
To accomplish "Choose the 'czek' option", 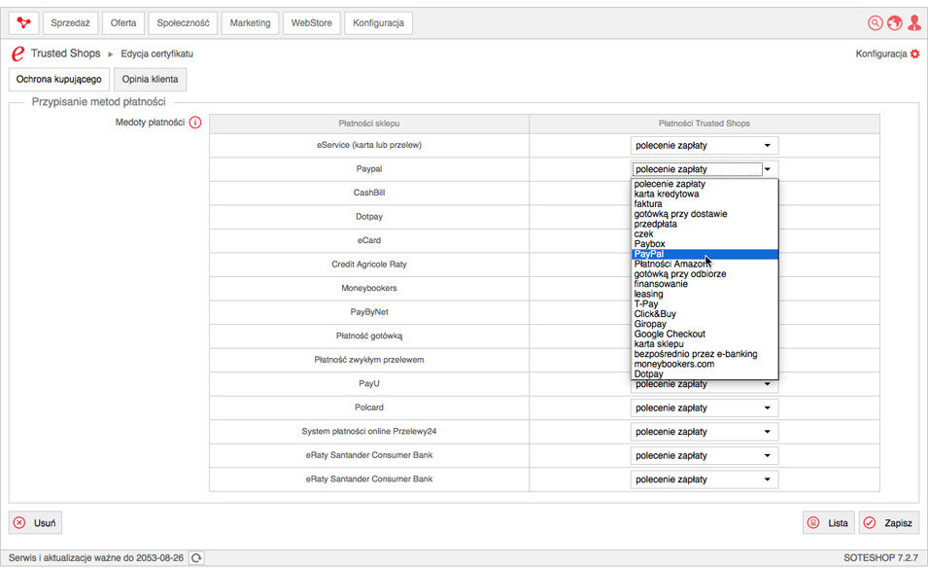I will coord(705,234).
